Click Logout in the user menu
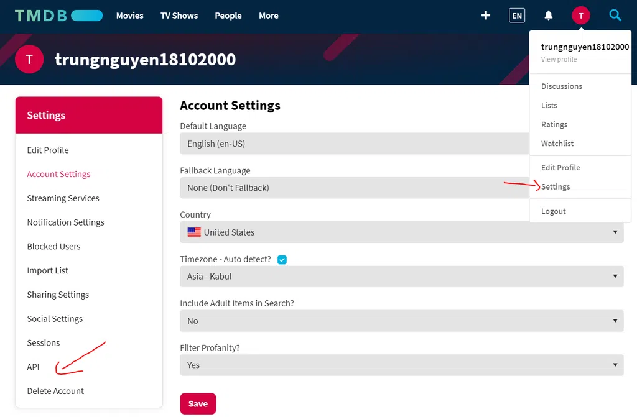 (x=553, y=211)
